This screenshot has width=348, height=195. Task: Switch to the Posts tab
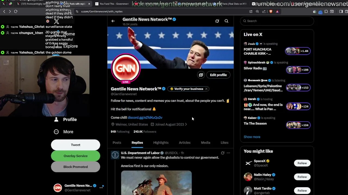pyautogui.click(x=117, y=142)
